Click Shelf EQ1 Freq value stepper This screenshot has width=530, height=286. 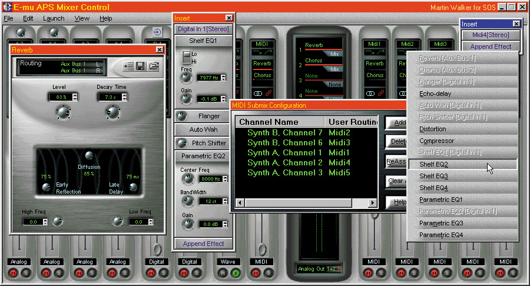point(224,78)
